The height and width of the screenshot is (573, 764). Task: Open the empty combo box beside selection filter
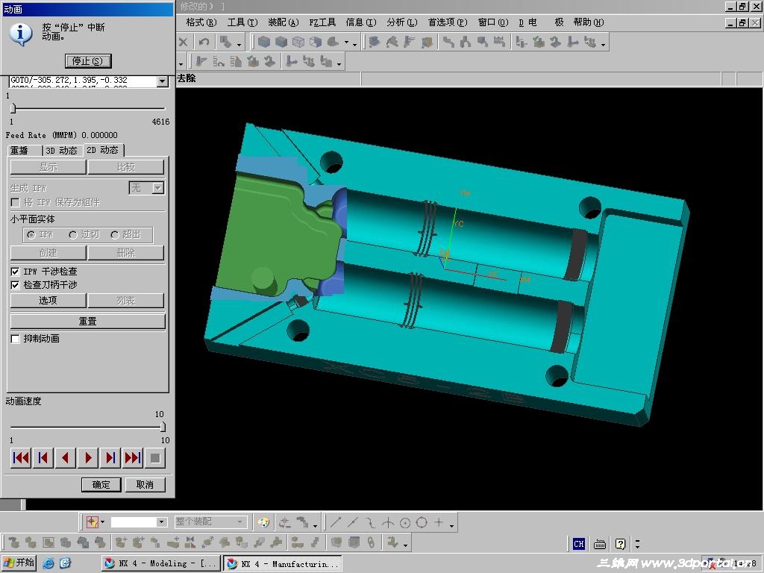pyautogui.click(x=139, y=522)
